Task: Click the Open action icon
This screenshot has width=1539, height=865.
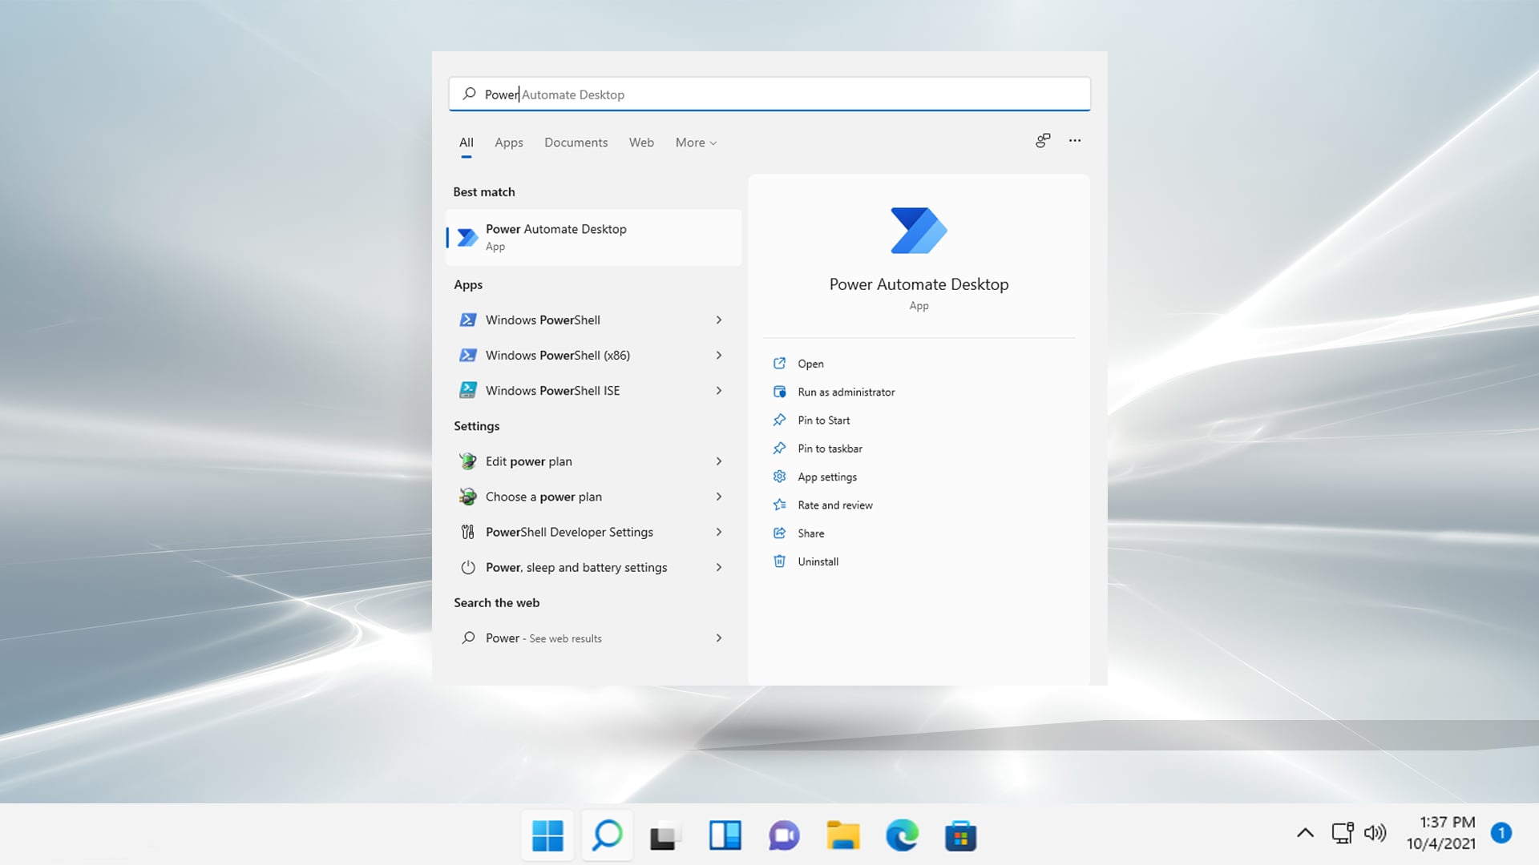Action: point(779,363)
